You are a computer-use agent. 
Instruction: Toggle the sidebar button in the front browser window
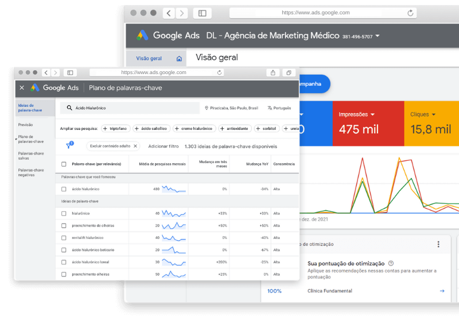70,73
